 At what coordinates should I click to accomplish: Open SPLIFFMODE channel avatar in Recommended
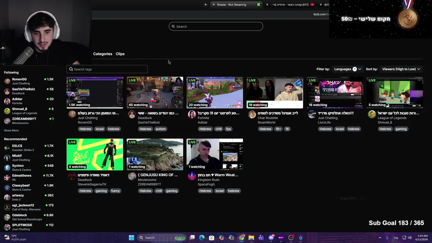click(x=7, y=227)
